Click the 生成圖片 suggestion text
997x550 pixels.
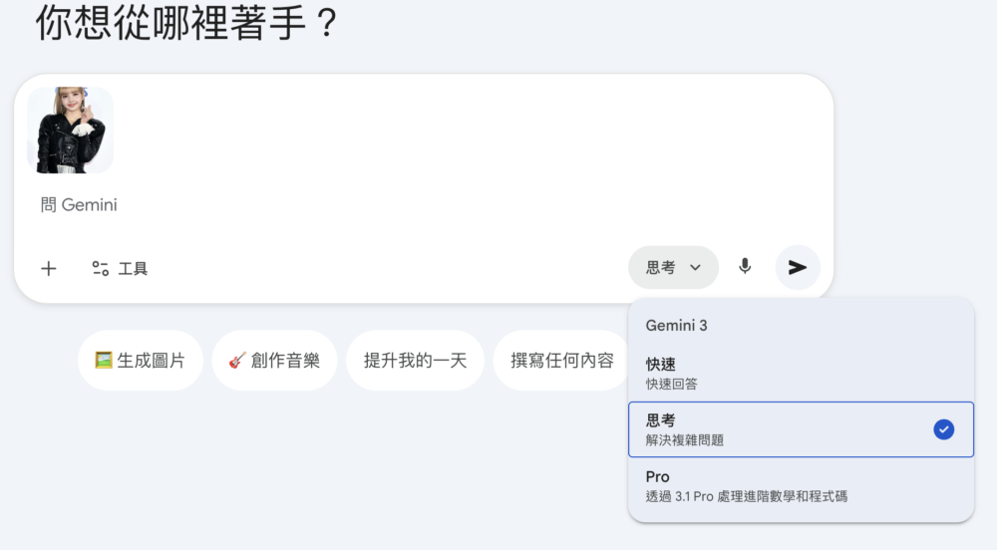tap(152, 361)
